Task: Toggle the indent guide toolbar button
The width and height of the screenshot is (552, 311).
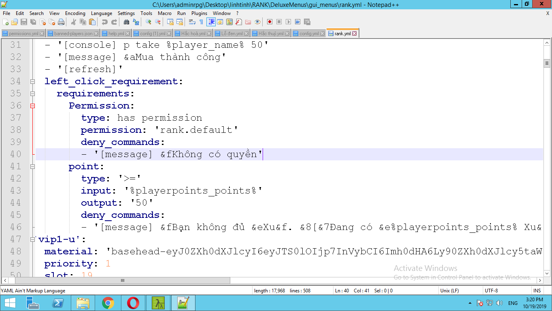Action: tap(211, 22)
